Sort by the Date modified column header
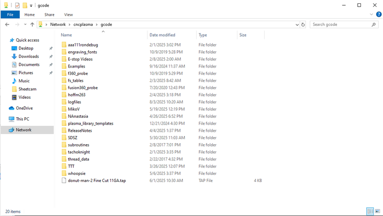Image resolution: width=383 pixels, height=216 pixels. tap(162, 35)
